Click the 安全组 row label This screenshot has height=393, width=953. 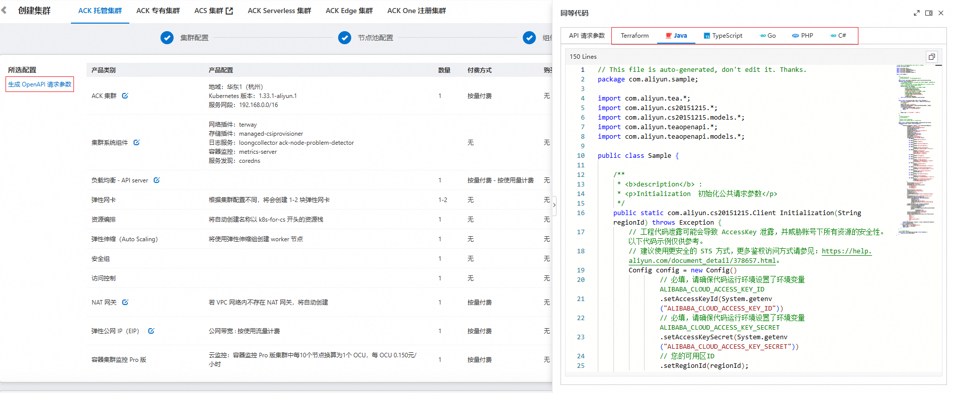(100, 259)
